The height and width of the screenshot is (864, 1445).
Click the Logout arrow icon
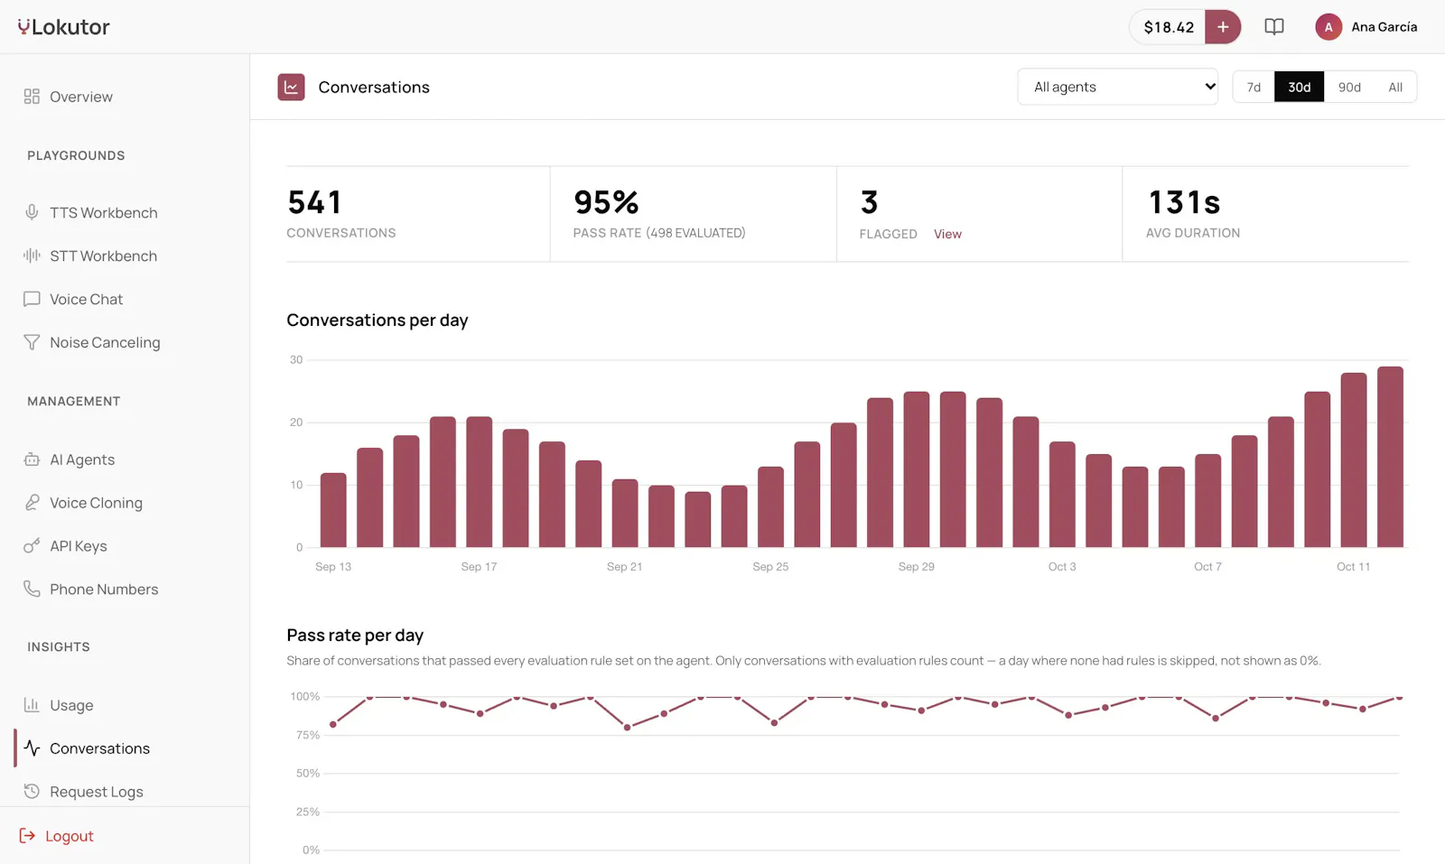(x=27, y=836)
